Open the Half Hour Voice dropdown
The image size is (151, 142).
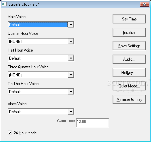(x=71, y=58)
